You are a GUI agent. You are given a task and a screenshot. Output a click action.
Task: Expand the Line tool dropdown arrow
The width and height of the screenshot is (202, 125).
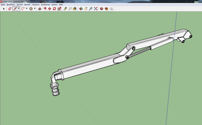click(19, 9)
